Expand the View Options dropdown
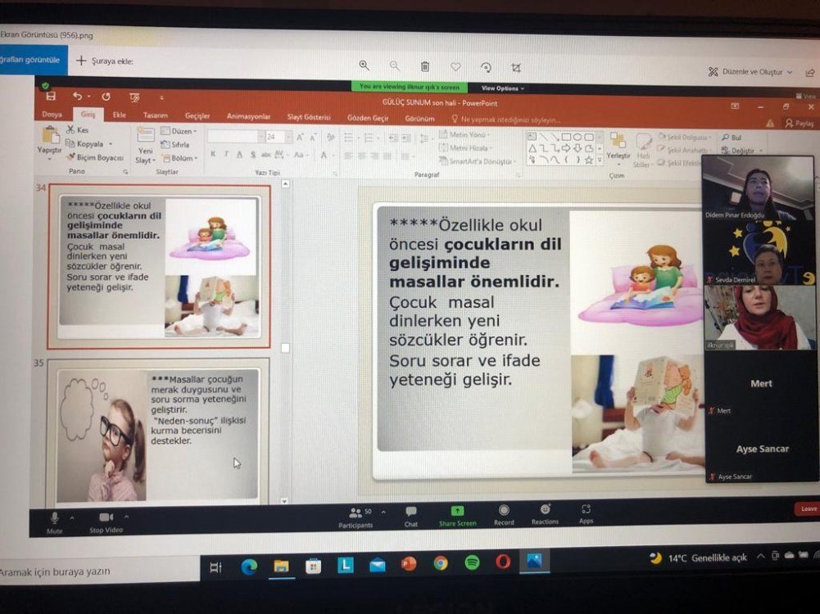The width and height of the screenshot is (820, 614). 502,88
